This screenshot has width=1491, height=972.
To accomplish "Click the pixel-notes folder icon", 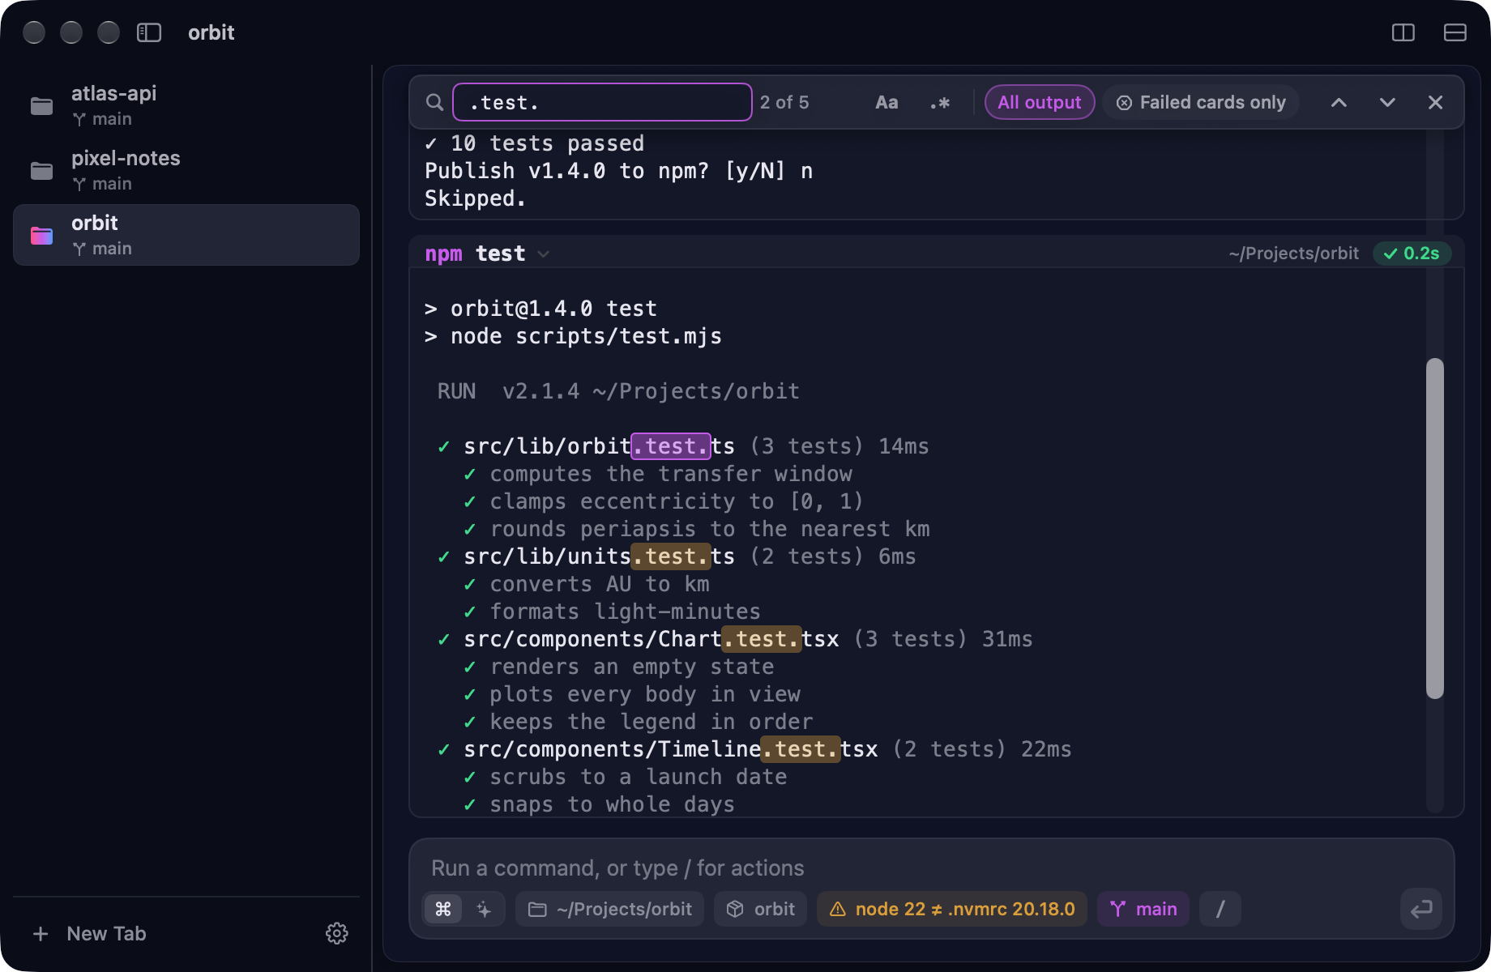I will pos(41,170).
